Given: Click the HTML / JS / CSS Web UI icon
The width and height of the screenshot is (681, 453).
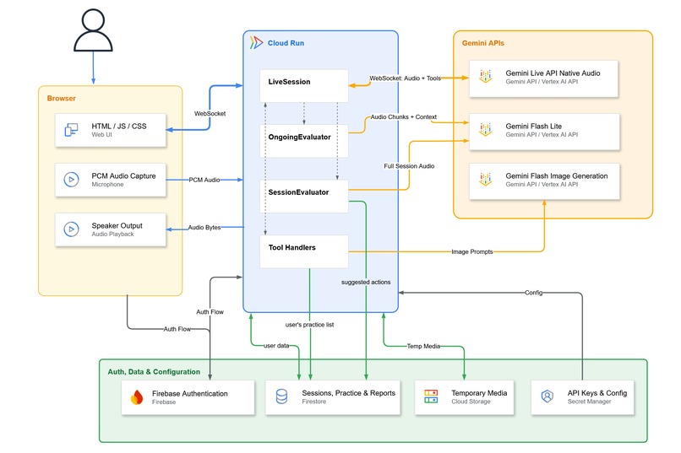Looking at the screenshot, I should (x=71, y=130).
